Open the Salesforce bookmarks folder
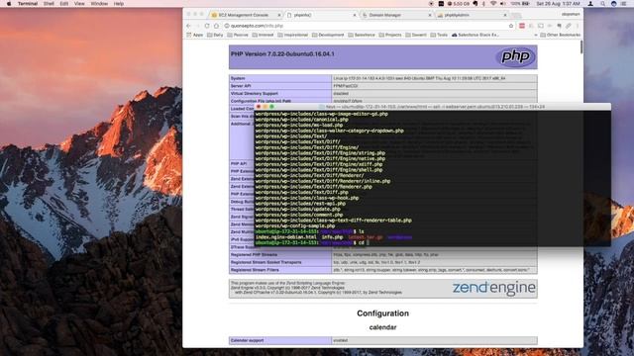 pyautogui.click(x=362, y=36)
